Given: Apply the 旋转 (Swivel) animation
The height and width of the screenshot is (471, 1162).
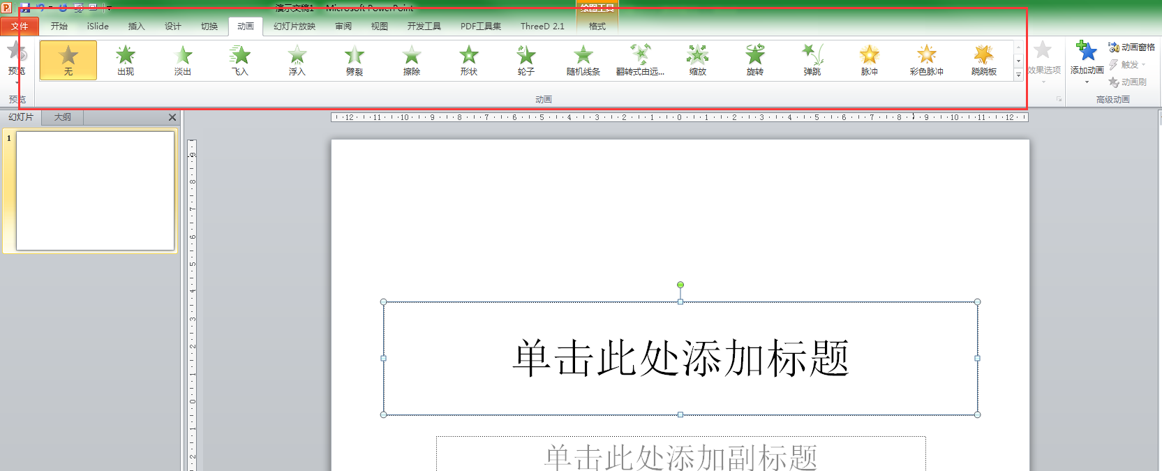Looking at the screenshot, I should pos(755,60).
